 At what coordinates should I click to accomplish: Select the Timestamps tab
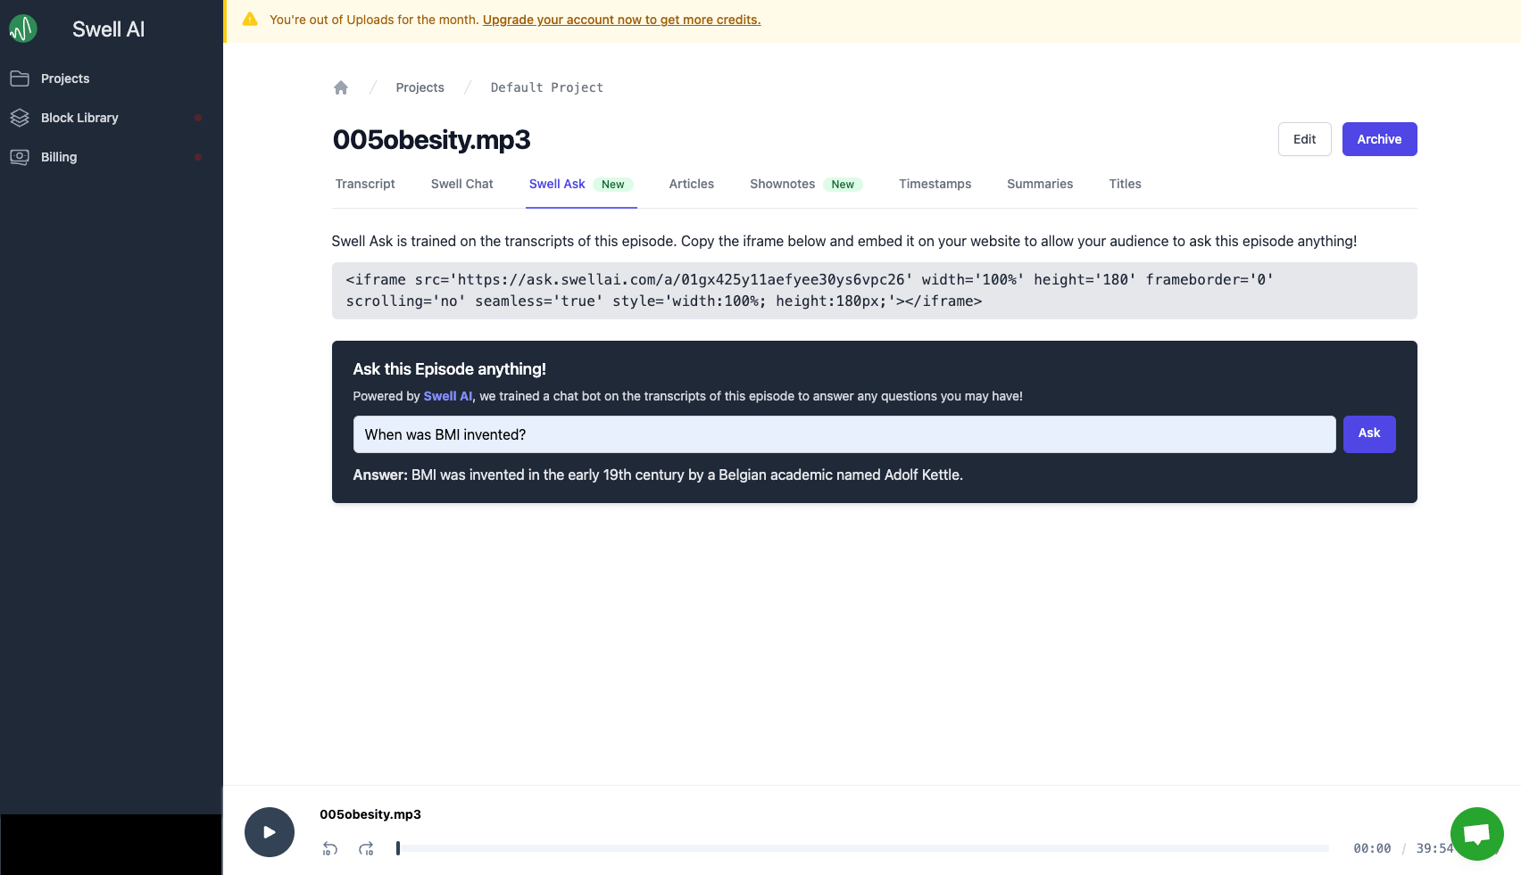click(x=935, y=184)
